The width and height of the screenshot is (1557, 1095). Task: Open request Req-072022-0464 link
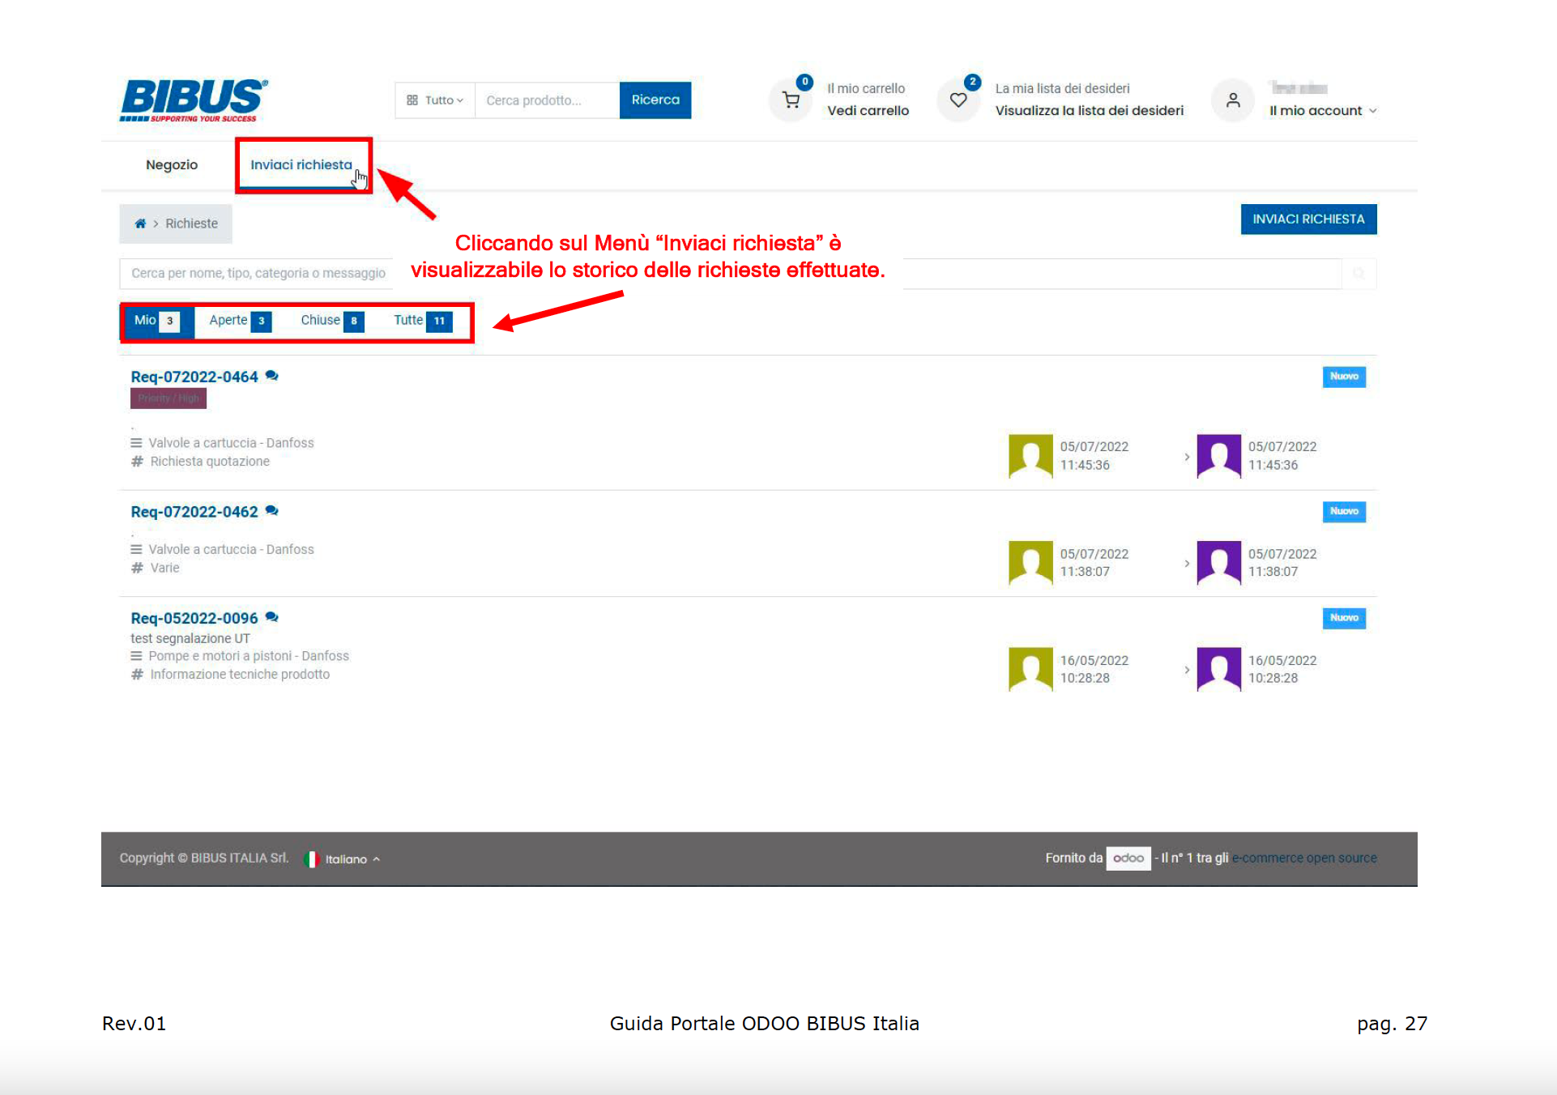click(194, 377)
